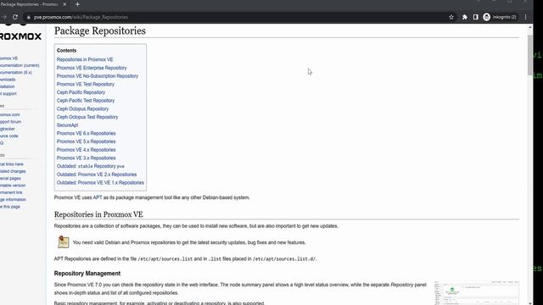543x305 pixels.
Task: Open sidebar Documentation (6.x) link
Action: tap(16, 73)
